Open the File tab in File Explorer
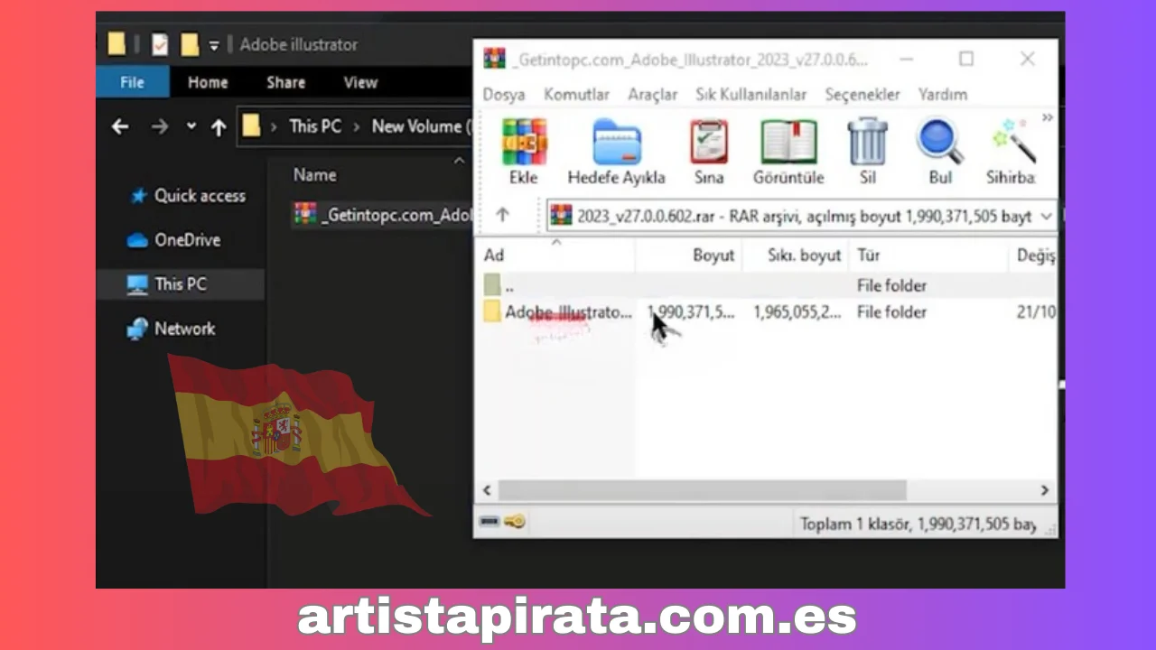 (132, 82)
